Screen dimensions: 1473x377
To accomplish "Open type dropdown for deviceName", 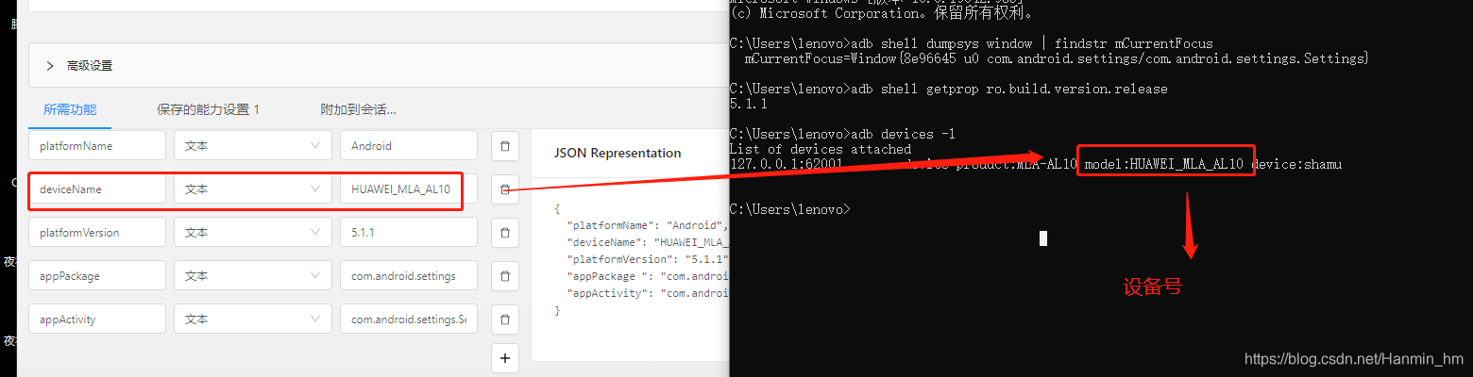I will [253, 189].
